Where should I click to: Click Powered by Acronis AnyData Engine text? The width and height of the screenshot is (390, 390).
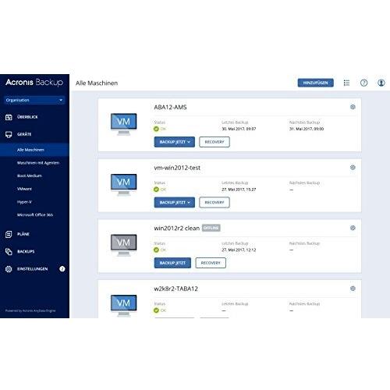30,310
